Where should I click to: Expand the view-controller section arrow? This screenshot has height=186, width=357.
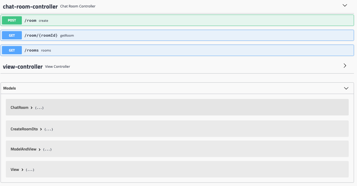click(x=345, y=66)
